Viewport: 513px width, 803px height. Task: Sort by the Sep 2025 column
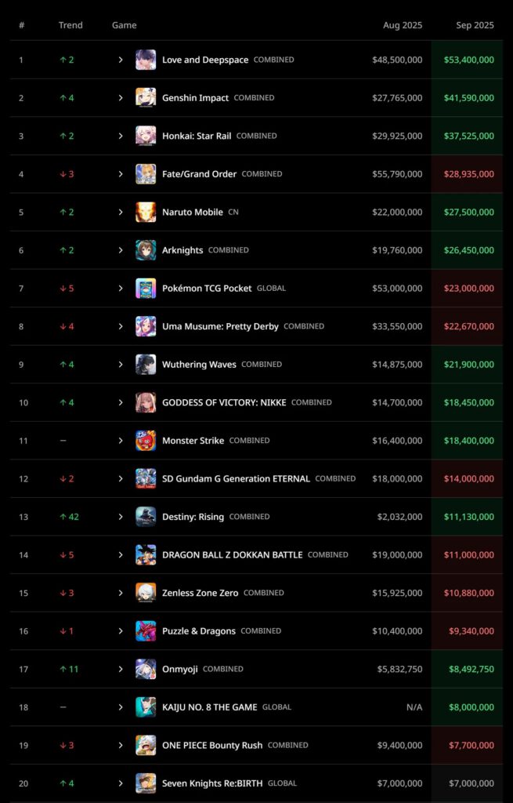point(475,25)
